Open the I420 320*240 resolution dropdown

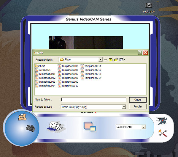pos(144,127)
